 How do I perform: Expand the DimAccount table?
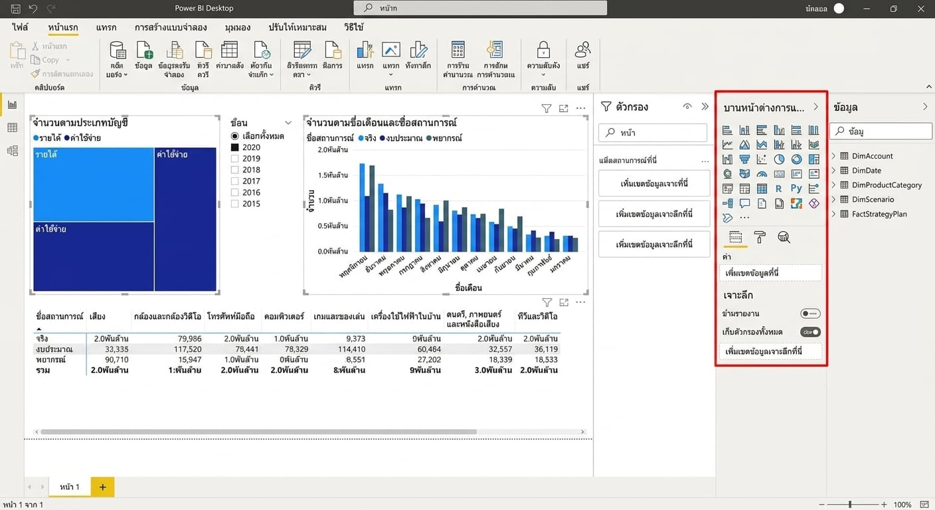834,156
